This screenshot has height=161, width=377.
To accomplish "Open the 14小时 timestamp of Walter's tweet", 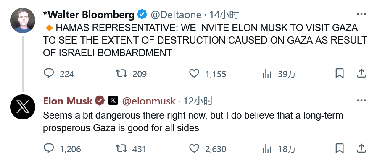I will 224,15.
